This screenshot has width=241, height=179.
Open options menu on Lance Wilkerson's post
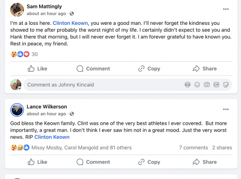tap(226, 109)
